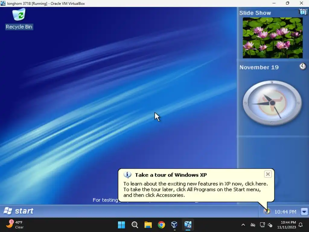Image resolution: width=309 pixels, height=232 pixels.
Task: Click the Slide Show heading
Action: pos(255,13)
